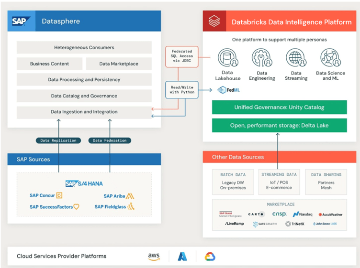This screenshot has width=360, height=268.
Task: Click the CARTO marketplace logo
Action: tap(256, 214)
